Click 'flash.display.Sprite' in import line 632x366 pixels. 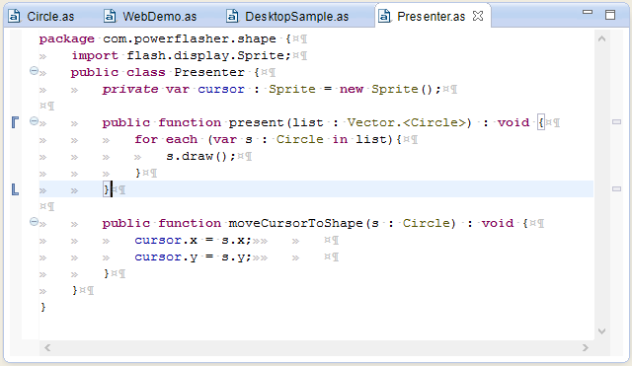click(x=205, y=55)
